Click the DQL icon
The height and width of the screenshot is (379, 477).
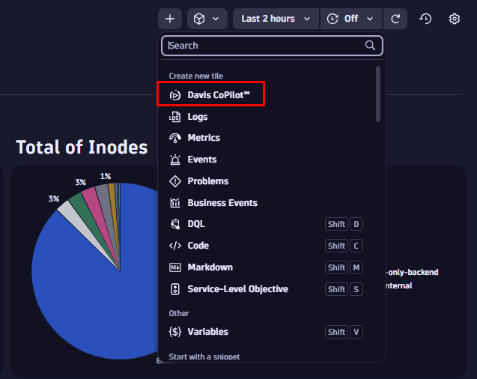pyautogui.click(x=175, y=224)
